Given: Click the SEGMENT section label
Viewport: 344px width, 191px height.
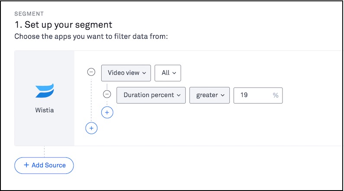Looking at the screenshot, I should tap(29, 14).
